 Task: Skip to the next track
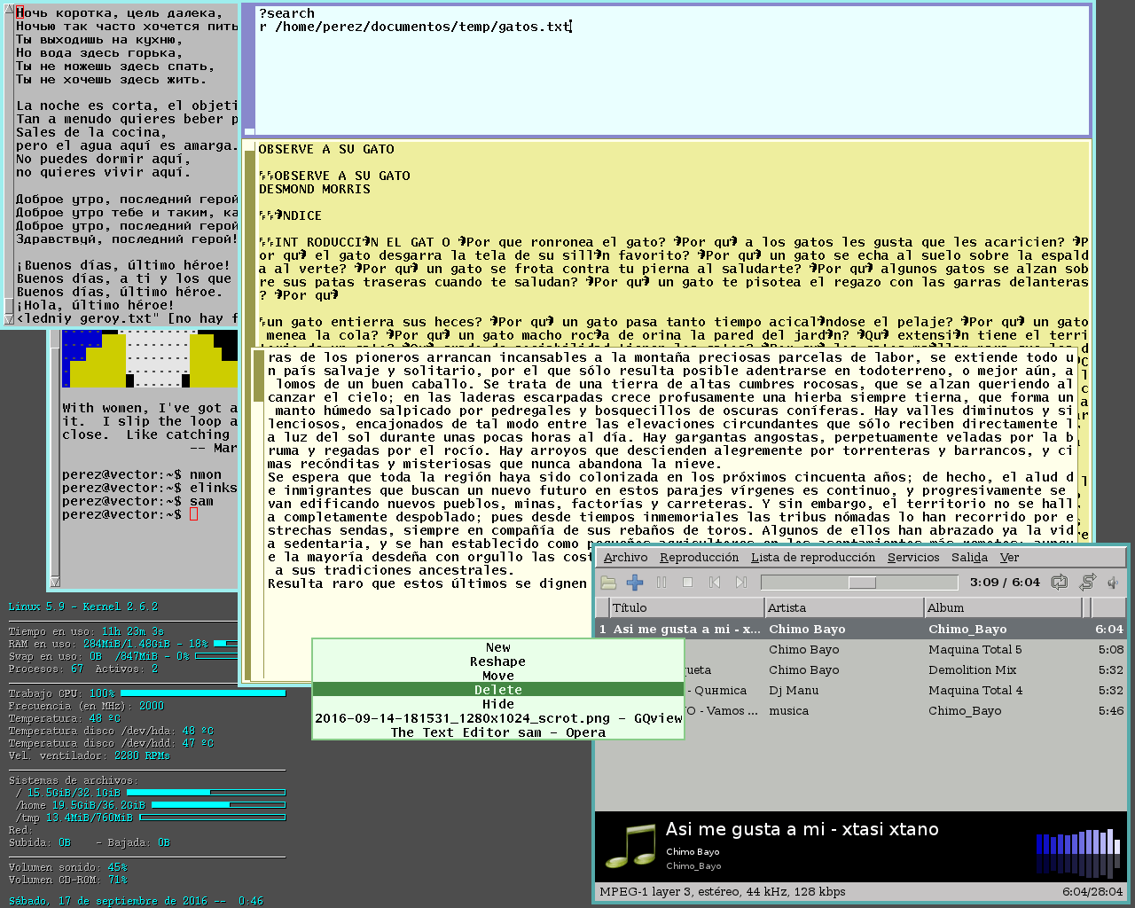pyautogui.click(x=741, y=583)
